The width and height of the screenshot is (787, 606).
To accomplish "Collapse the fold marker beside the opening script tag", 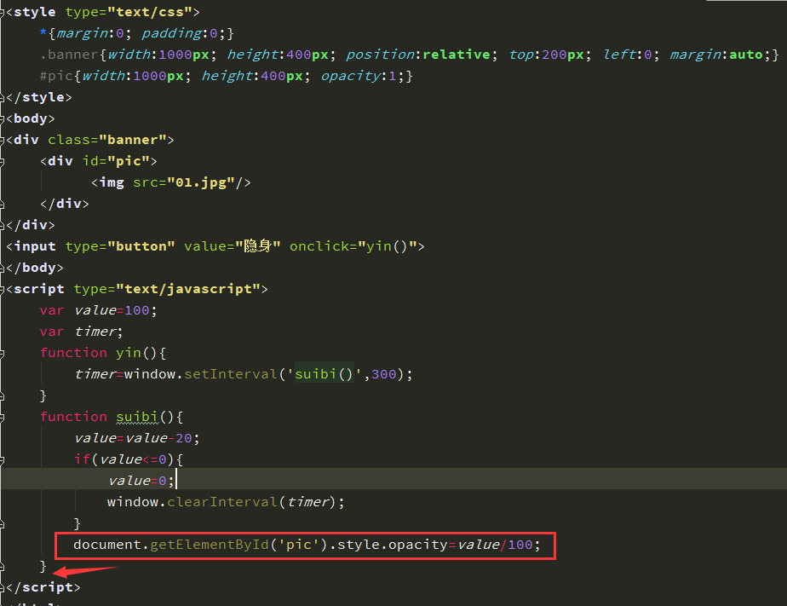I will (2, 289).
